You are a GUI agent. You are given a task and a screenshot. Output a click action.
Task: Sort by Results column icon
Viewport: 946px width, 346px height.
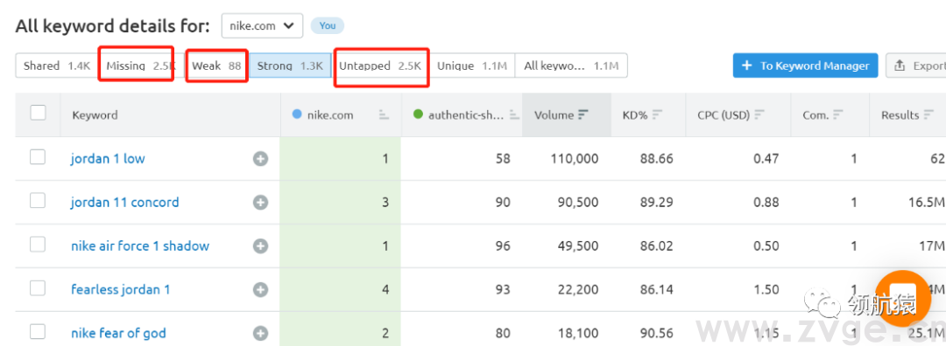pos(929,114)
